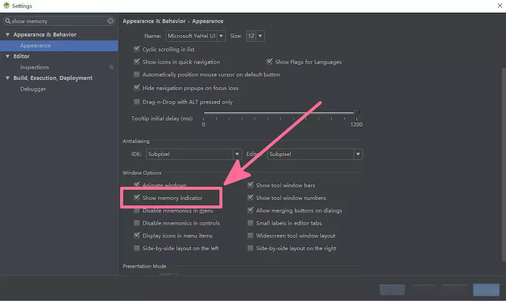The width and height of the screenshot is (506, 301).
Task: Click the Tooltip initial delay slider handle
Action: 356,112
